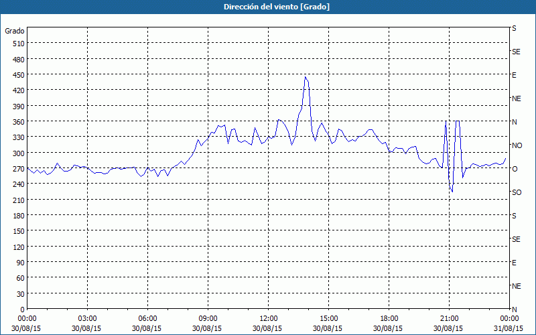The image size is (536, 335).
Task: Click the 150 degree axis label
Action: point(19,231)
